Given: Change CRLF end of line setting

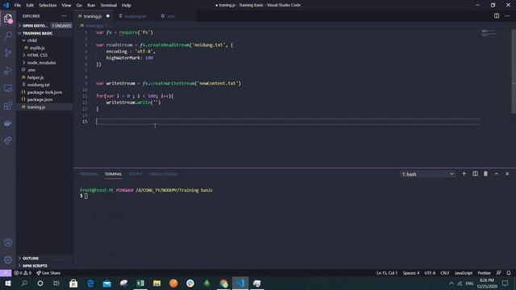Looking at the screenshot, I should tap(444, 273).
